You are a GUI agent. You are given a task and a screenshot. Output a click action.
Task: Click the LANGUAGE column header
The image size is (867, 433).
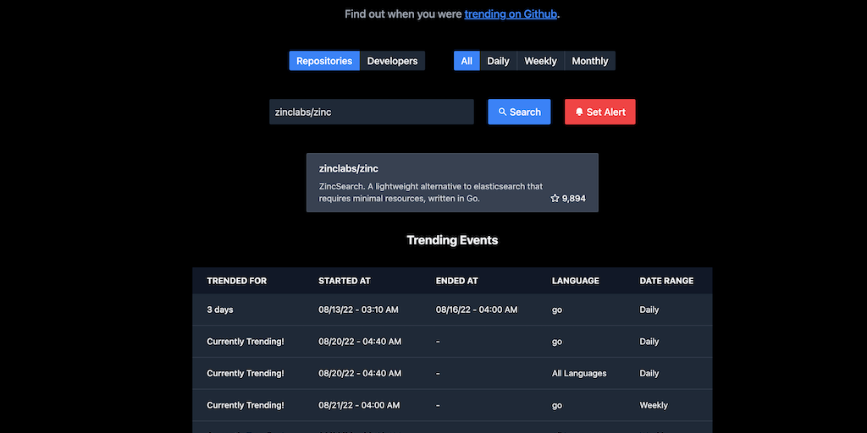point(576,281)
